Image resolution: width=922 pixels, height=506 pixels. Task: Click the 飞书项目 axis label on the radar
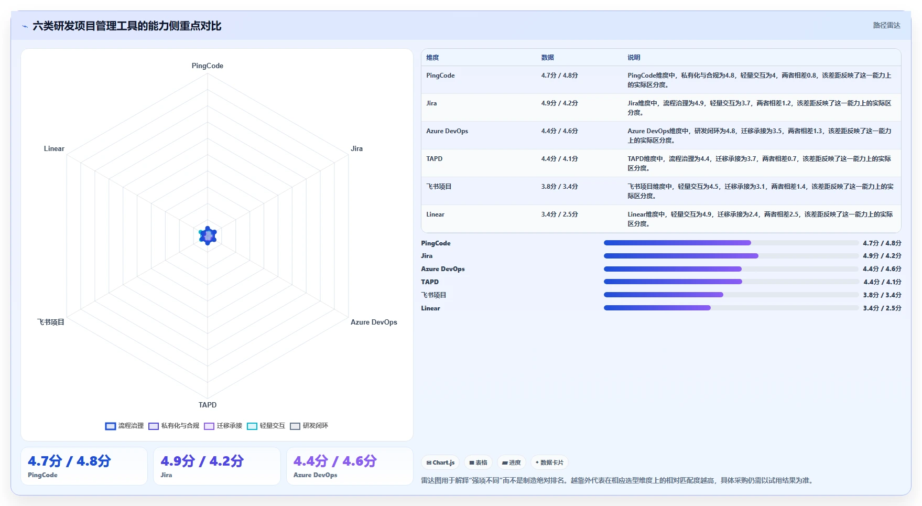[50, 322]
